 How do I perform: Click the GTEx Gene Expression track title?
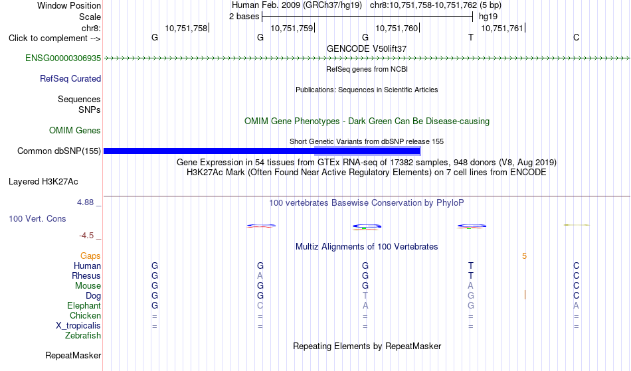pos(367,163)
